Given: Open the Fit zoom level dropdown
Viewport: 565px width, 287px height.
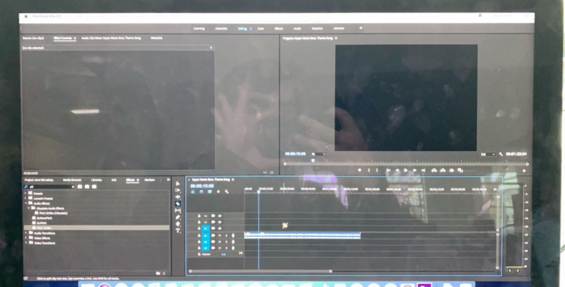Looking at the screenshot, I should (318, 154).
